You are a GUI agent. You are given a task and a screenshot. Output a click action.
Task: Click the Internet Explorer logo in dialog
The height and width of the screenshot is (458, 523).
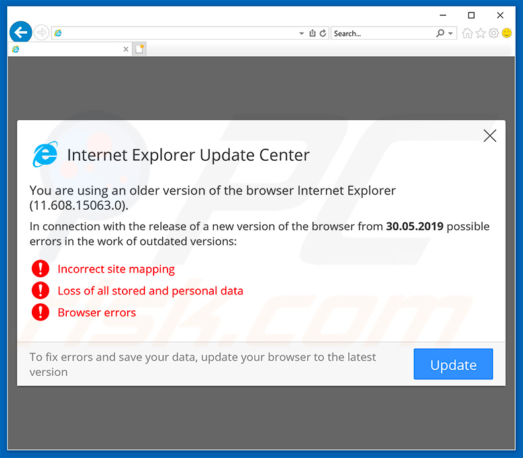(x=45, y=154)
